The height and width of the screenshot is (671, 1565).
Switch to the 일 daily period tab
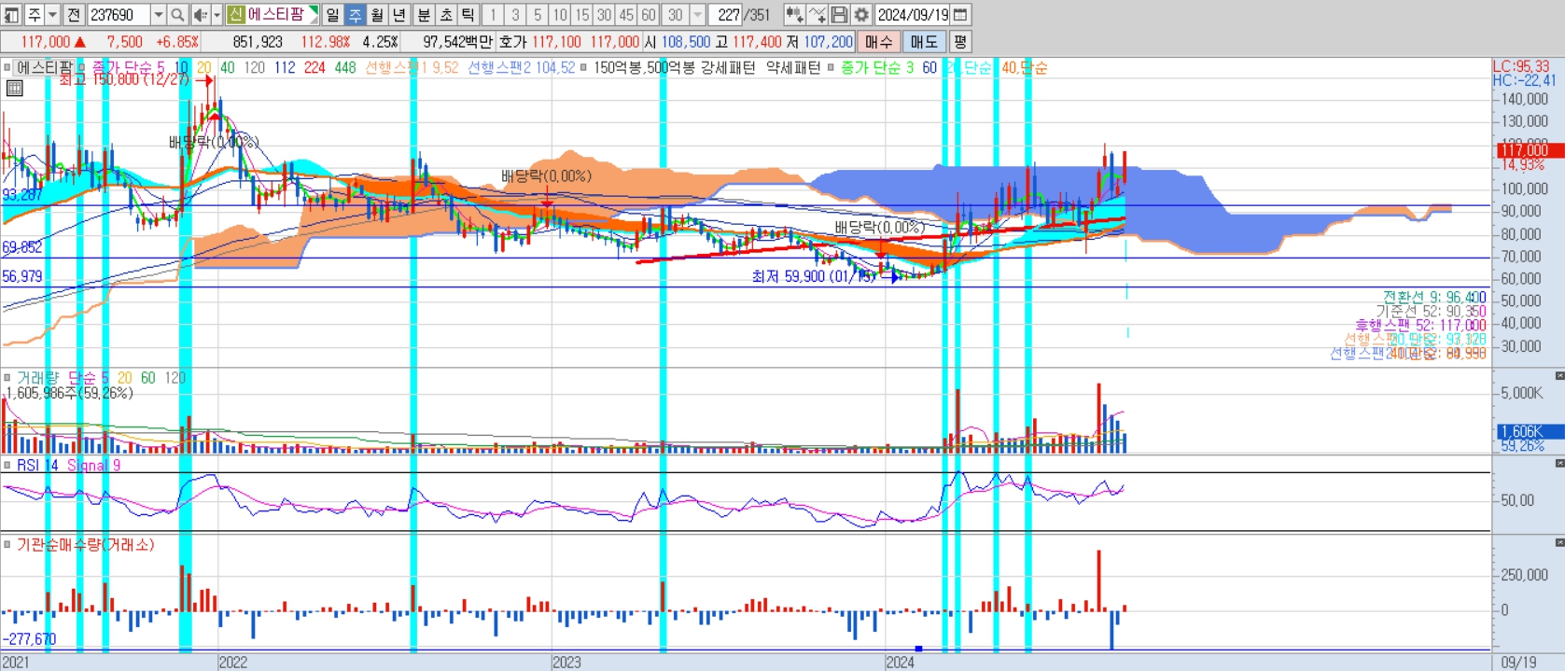click(332, 15)
